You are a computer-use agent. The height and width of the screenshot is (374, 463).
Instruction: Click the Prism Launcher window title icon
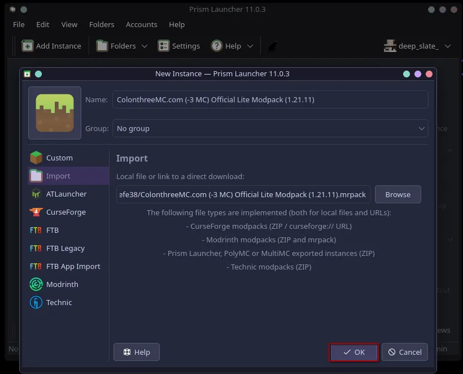coord(12,10)
